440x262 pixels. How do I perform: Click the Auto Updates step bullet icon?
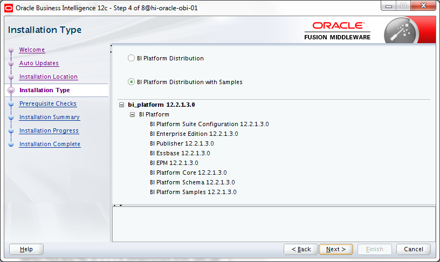[11, 64]
